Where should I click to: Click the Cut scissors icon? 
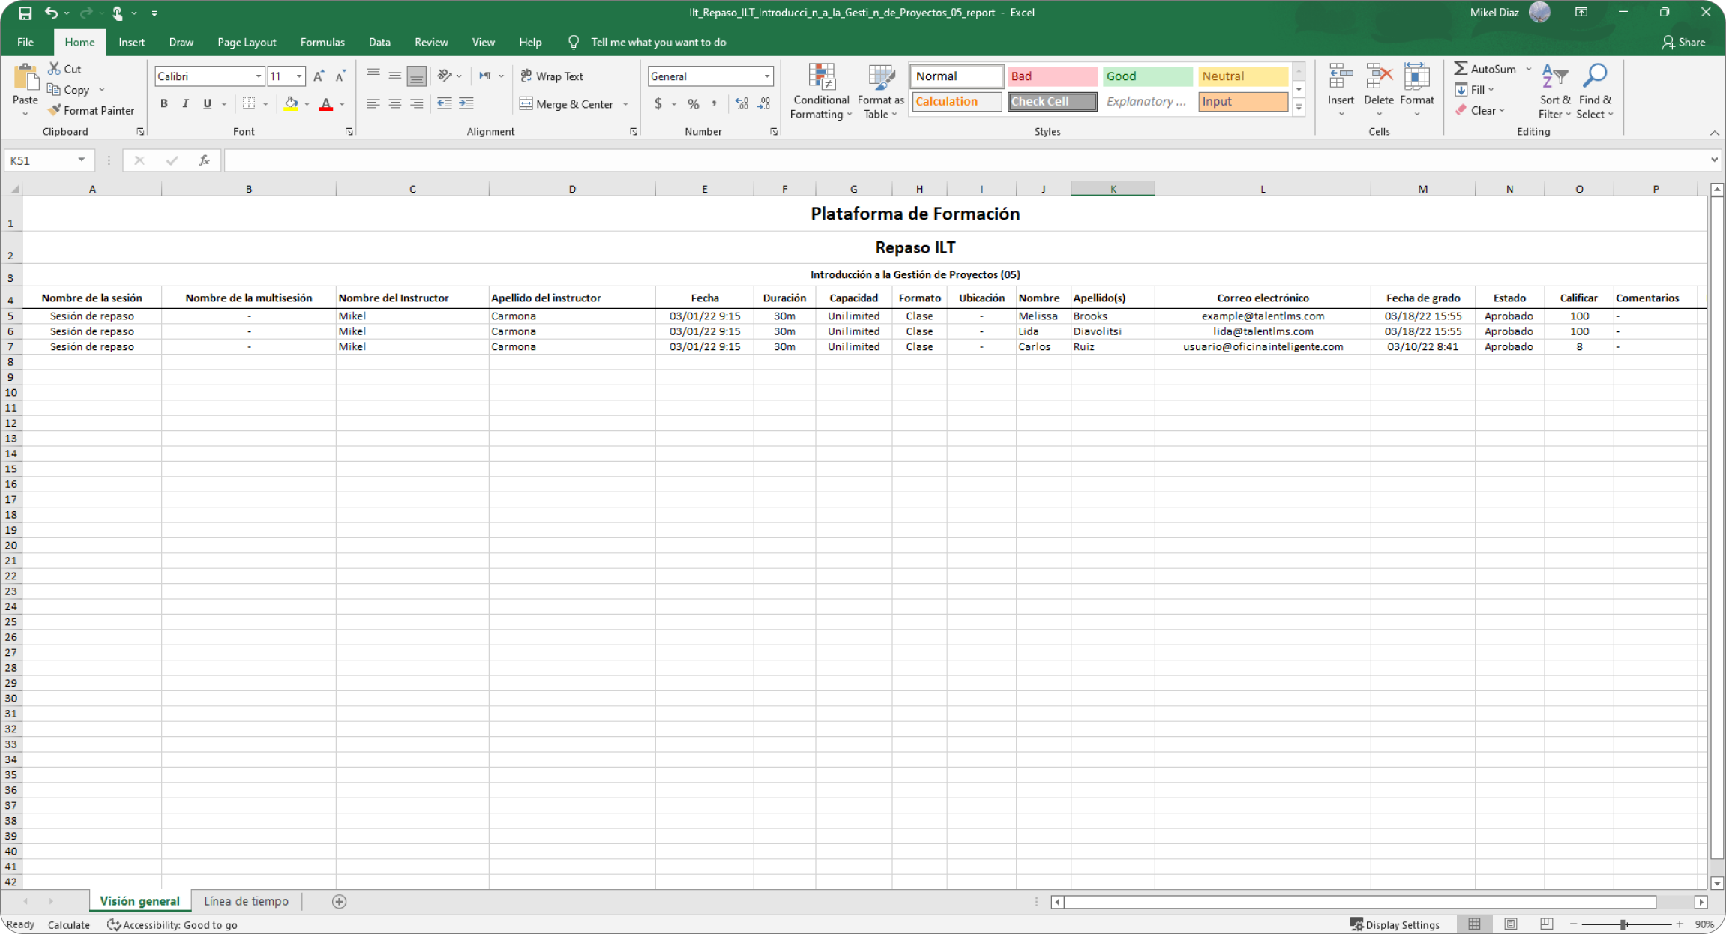pyautogui.click(x=54, y=69)
